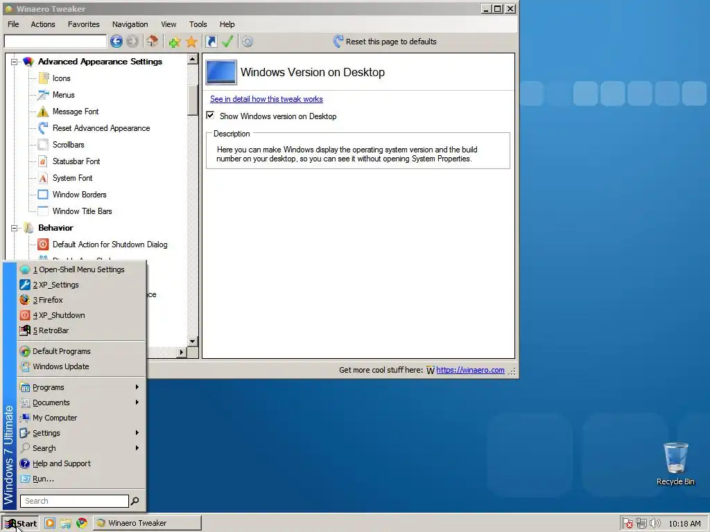Expand the Settings submenu arrow in Start menu
Viewport: 710px width, 532px height.
(x=137, y=433)
